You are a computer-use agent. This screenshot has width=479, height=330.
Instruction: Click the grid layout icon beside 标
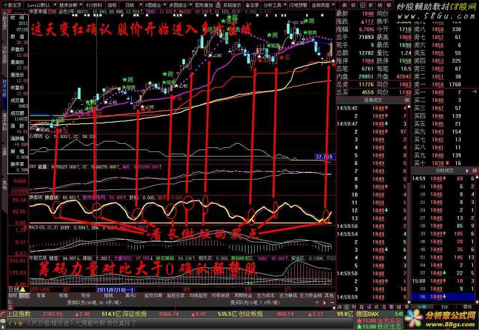tap(363, 5)
